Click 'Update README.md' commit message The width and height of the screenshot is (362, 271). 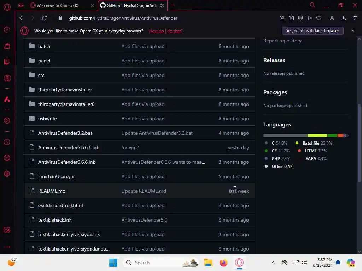coord(144,191)
